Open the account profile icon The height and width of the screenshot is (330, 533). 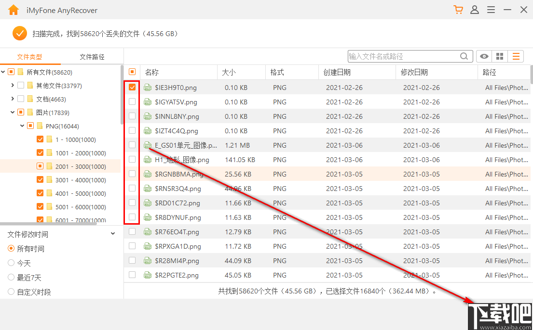point(474,10)
